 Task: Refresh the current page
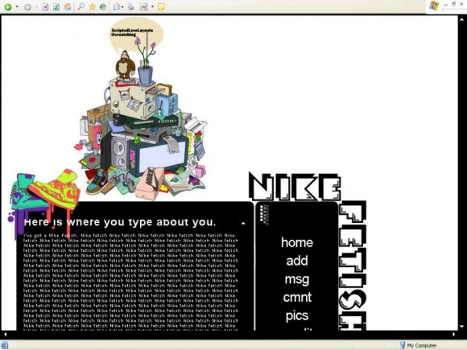[56, 6]
